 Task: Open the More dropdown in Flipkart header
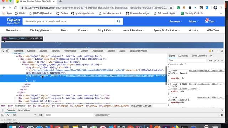[x=193, y=21]
